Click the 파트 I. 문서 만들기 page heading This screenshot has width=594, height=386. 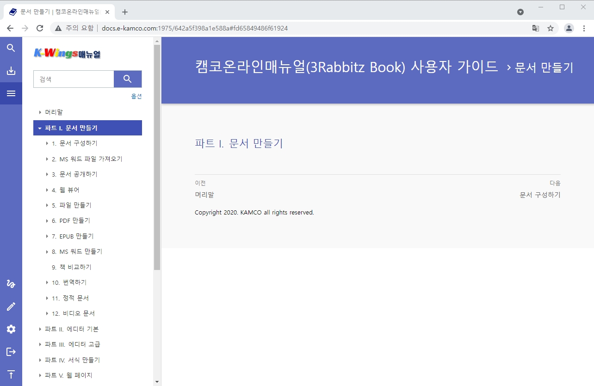pos(239,143)
